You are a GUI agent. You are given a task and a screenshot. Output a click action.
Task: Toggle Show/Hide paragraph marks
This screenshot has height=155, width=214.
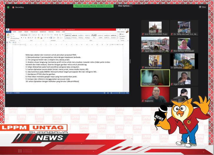63,35
